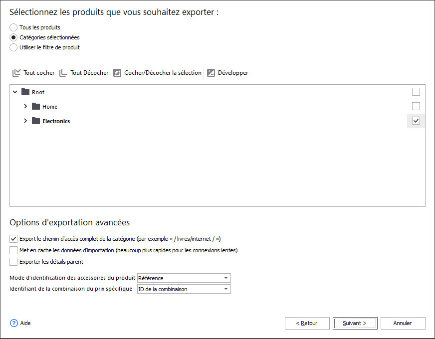Open the Identifiant de la combinaison dropdown

(226, 289)
